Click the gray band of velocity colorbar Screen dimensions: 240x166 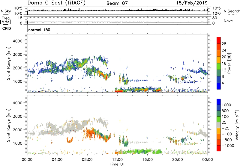219,125
